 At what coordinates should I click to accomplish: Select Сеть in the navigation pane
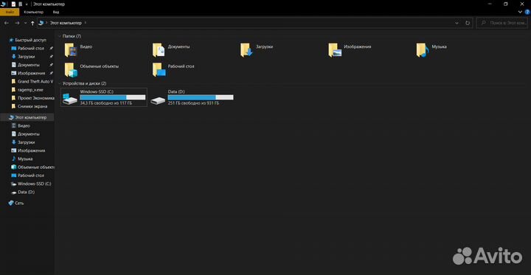16,203
